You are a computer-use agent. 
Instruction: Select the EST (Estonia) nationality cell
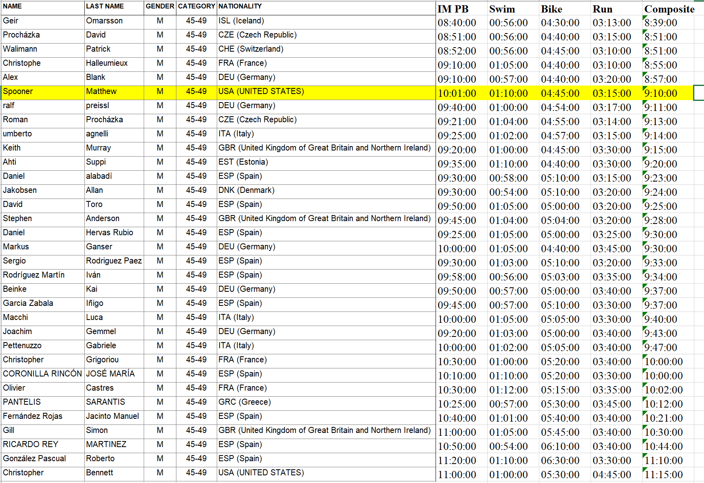(x=326, y=163)
